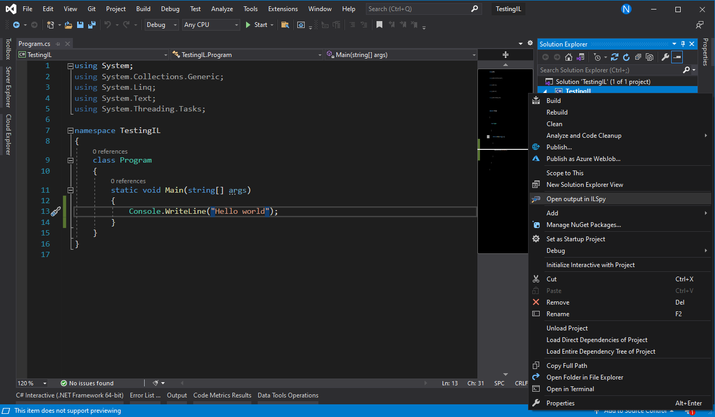
Task: Open the Error List bottom tab
Action: tap(145, 395)
